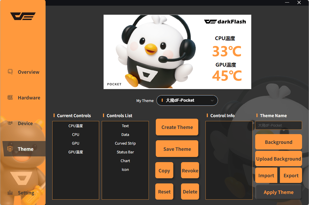
Task: Go to the Hardware section
Action: tap(23, 98)
